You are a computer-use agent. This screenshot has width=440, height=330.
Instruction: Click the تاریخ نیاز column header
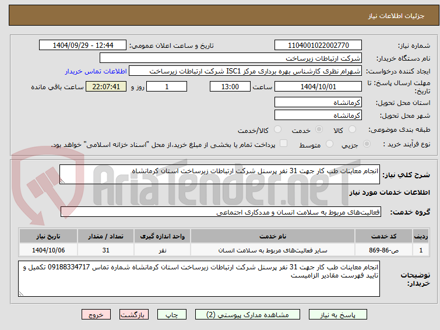pos(48,236)
